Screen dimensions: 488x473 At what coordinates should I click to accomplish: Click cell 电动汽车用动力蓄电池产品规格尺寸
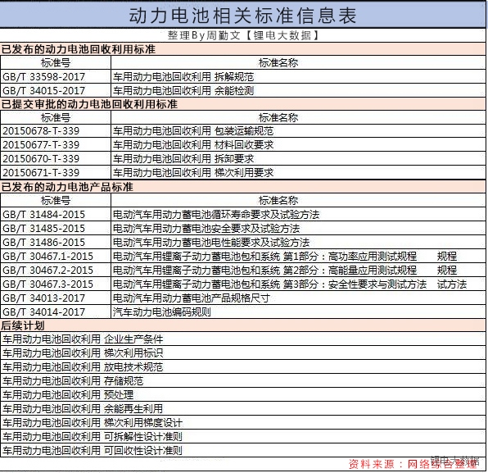[x=298, y=298]
